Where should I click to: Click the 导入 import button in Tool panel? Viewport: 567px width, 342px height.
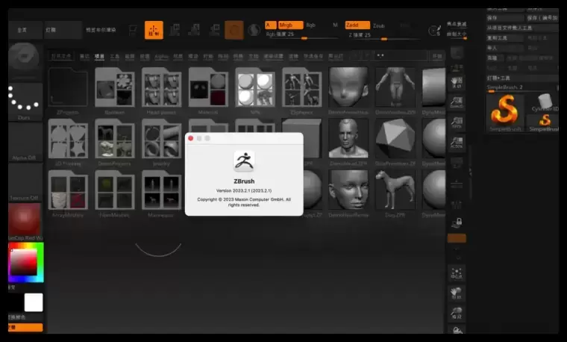point(505,48)
